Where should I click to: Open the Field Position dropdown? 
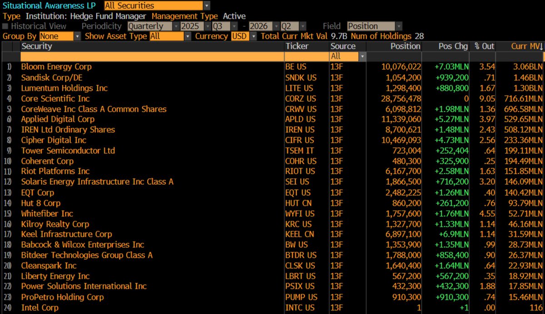[375, 26]
